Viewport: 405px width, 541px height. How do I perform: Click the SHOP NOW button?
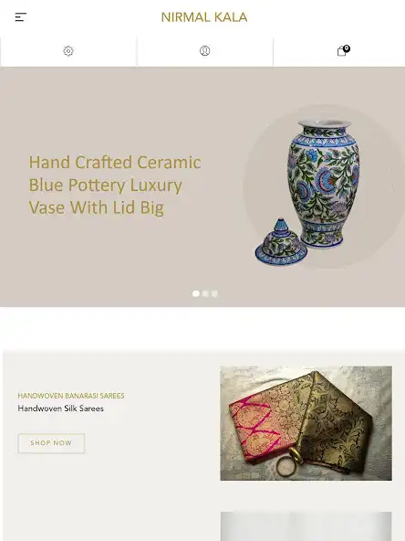click(x=51, y=443)
